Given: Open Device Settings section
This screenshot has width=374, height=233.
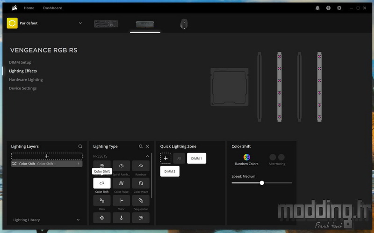Looking at the screenshot, I should (23, 88).
